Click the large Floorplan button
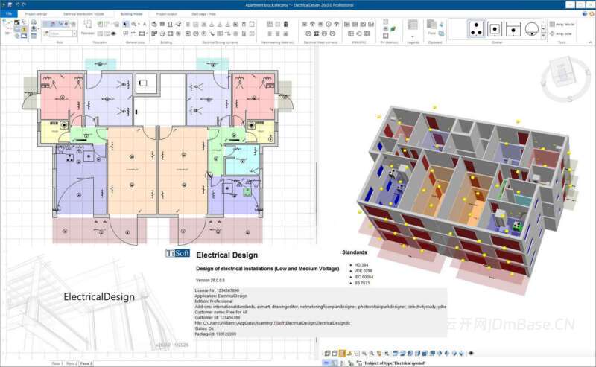 coord(88,28)
